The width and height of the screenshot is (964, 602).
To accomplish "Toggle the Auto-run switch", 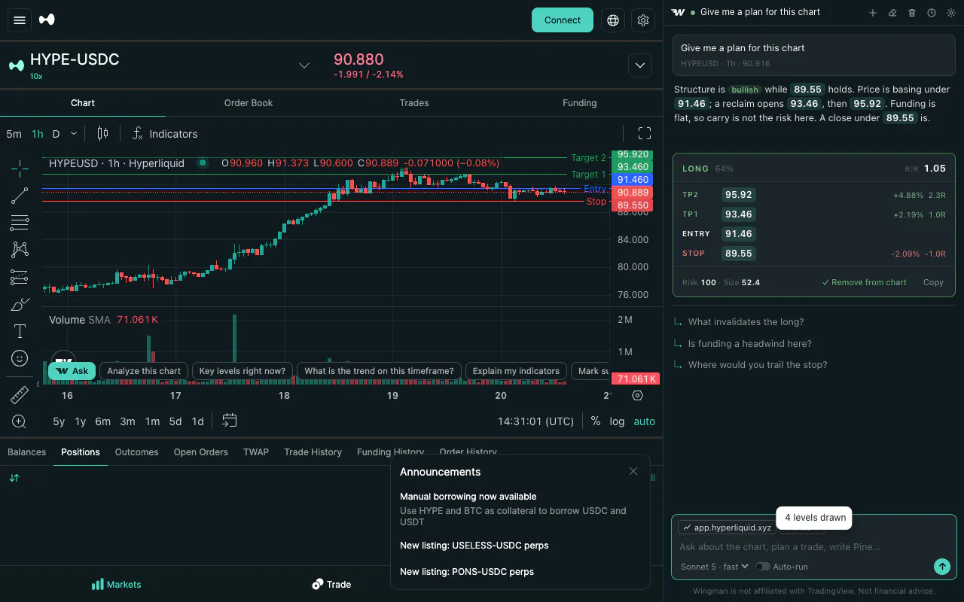I will [x=762, y=567].
